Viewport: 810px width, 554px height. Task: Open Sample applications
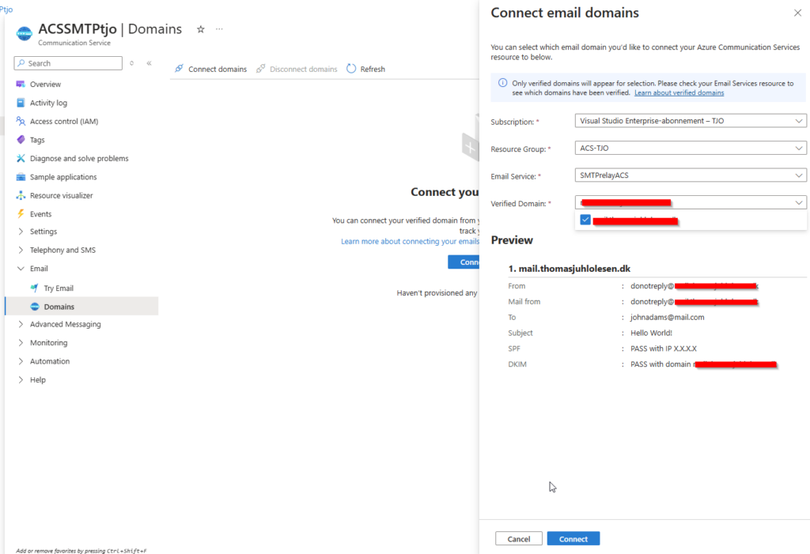tap(63, 177)
